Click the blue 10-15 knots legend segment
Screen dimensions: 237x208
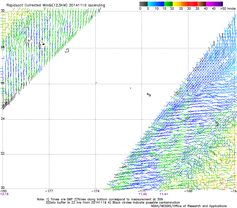(160, 4)
